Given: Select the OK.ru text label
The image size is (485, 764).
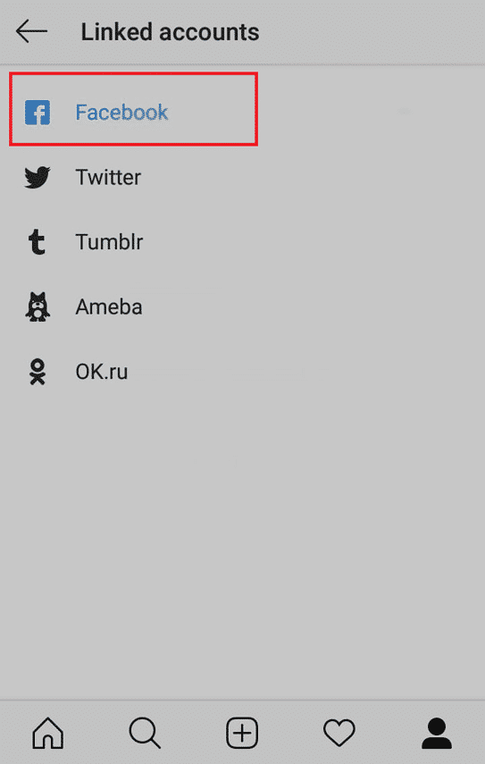Looking at the screenshot, I should pyautogui.click(x=101, y=372).
